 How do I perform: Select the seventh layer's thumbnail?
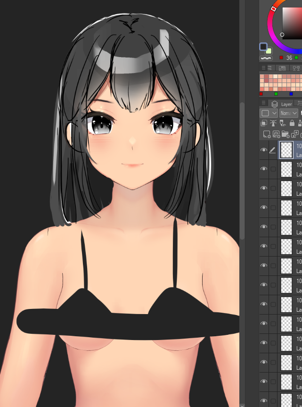point(286,266)
